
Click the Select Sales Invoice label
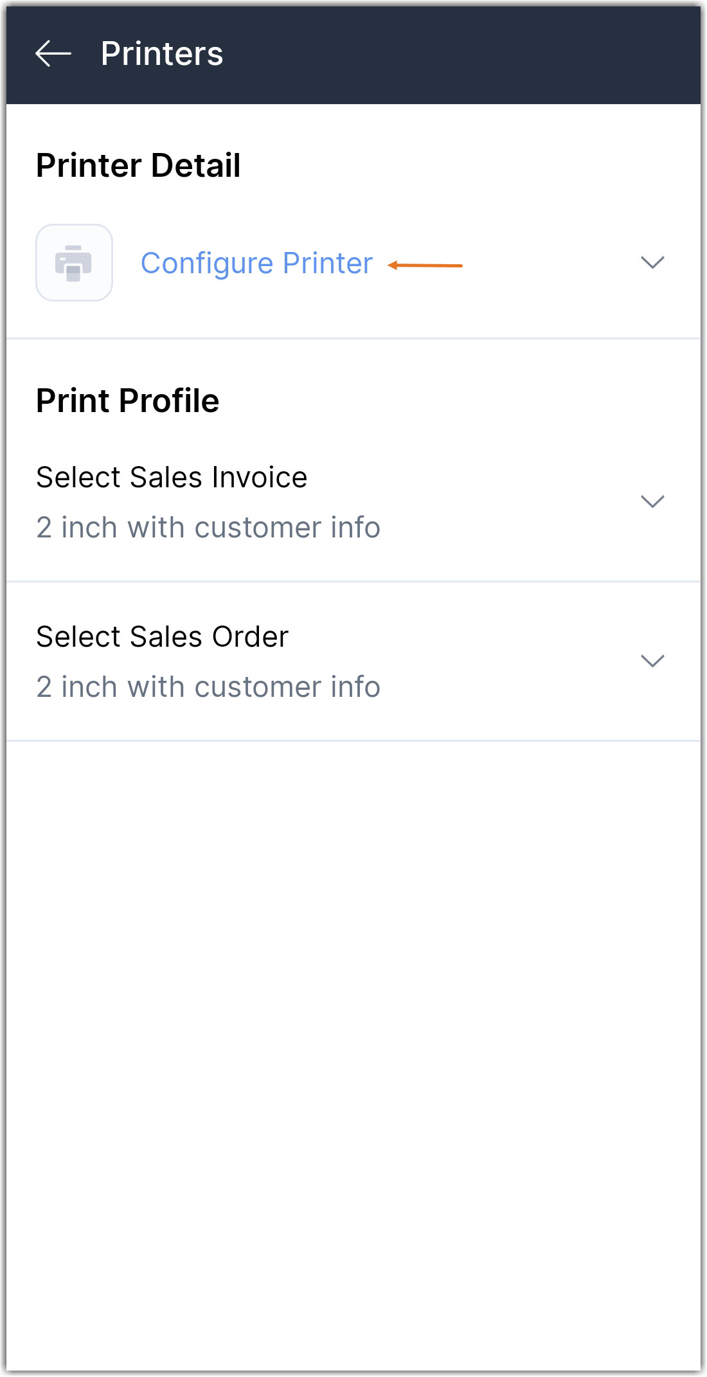(172, 478)
